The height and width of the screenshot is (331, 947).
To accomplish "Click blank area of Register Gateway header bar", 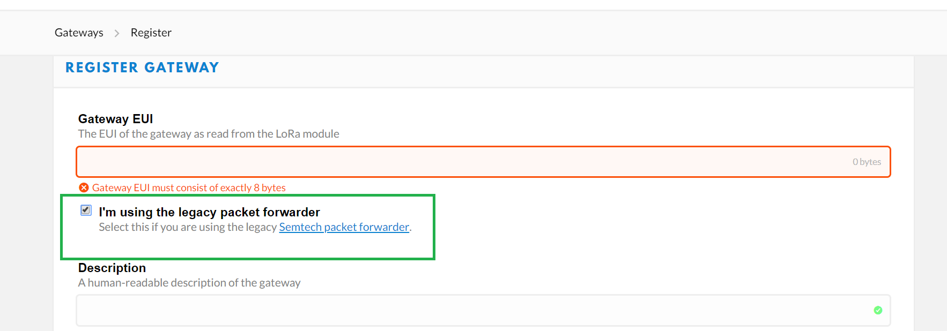I will click(563, 72).
